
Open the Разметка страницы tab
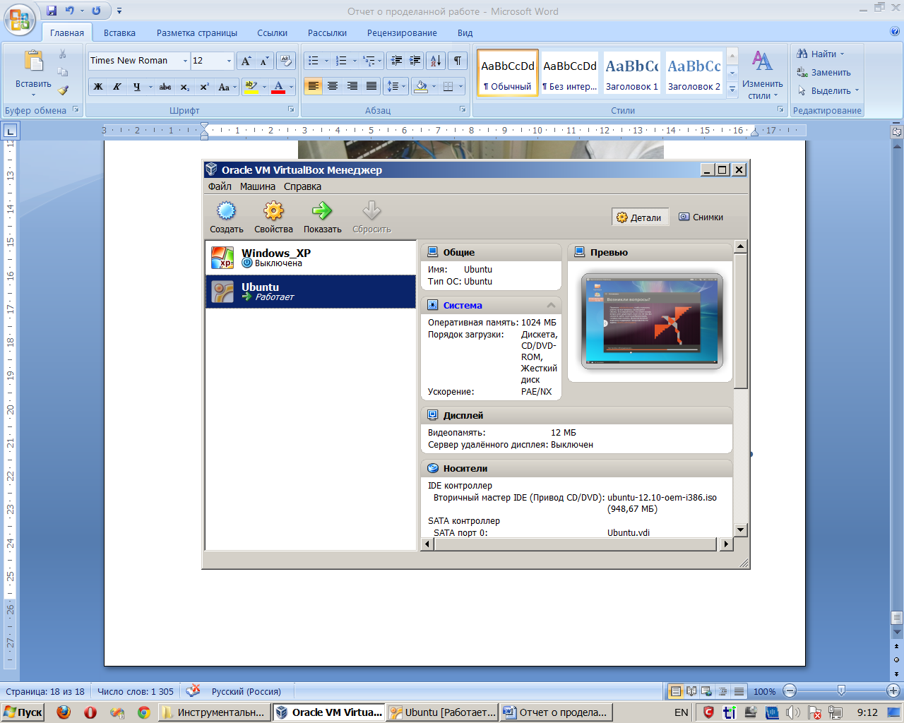(x=197, y=32)
